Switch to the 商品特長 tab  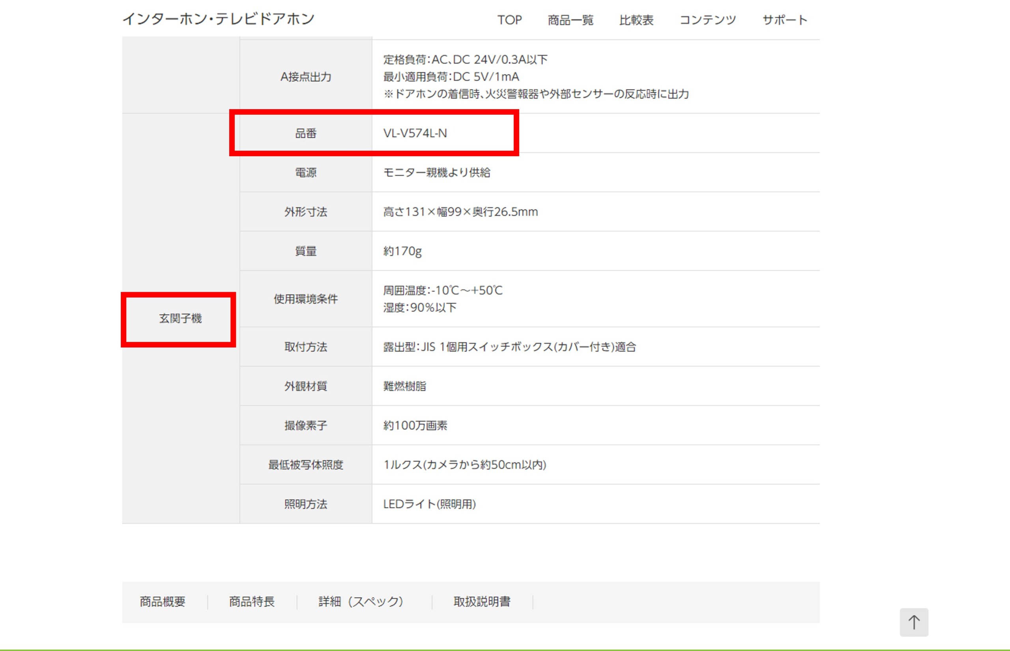pyautogui.click(x=252, y=602)
